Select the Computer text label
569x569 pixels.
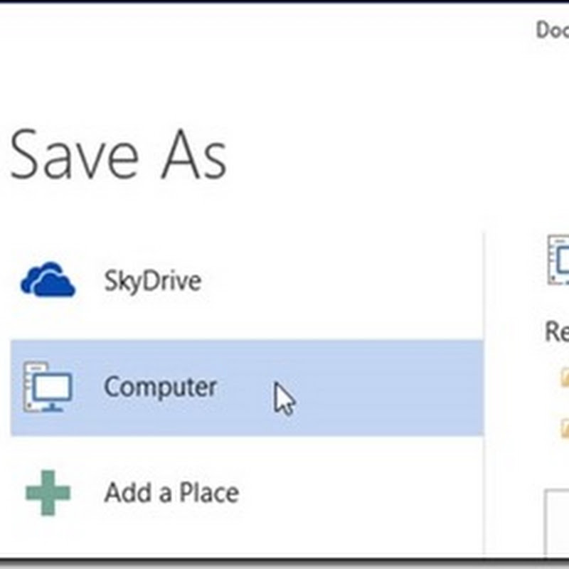[160, 388]
